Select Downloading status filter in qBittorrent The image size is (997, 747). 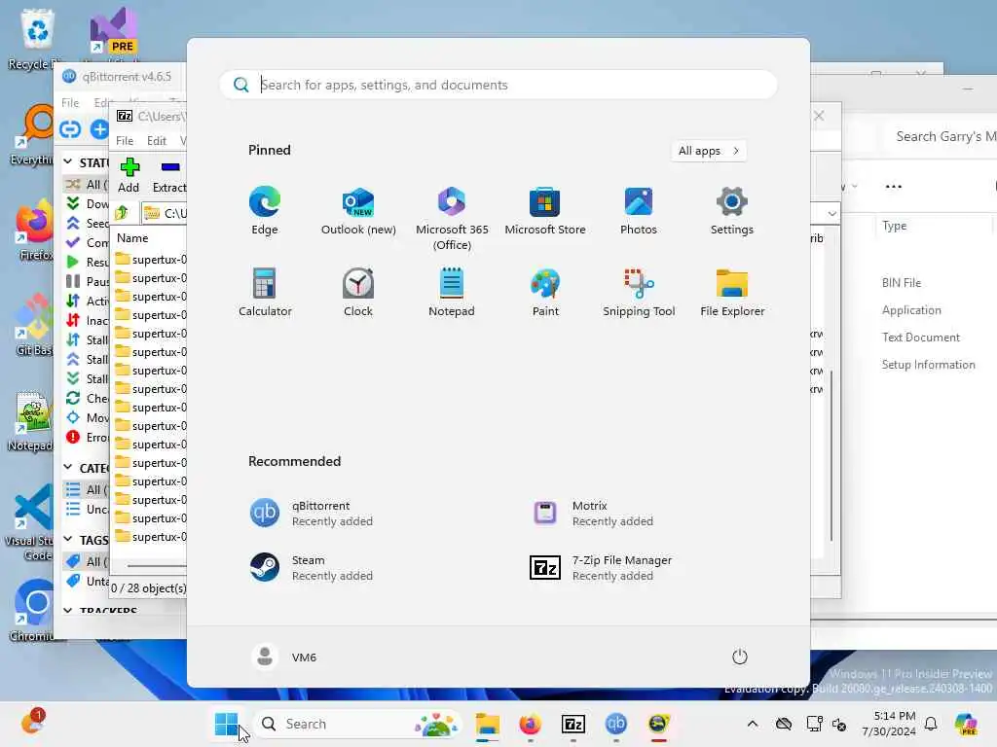click(87, 204)
